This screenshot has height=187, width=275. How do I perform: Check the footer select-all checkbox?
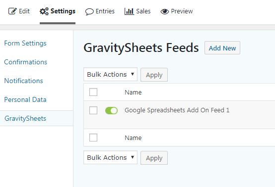[x=93, y=138]
